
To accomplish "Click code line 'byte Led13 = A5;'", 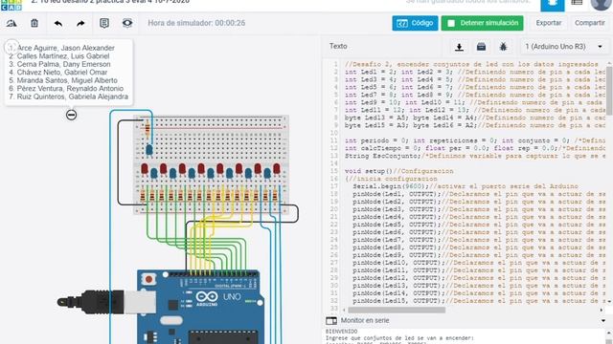I will pos(376,118).
